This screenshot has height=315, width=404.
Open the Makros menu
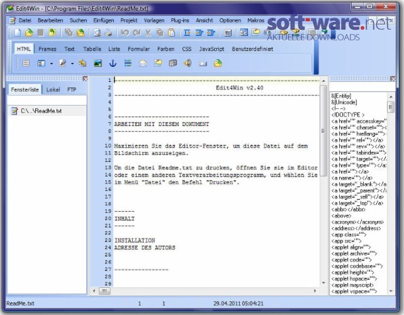point(255,20)
